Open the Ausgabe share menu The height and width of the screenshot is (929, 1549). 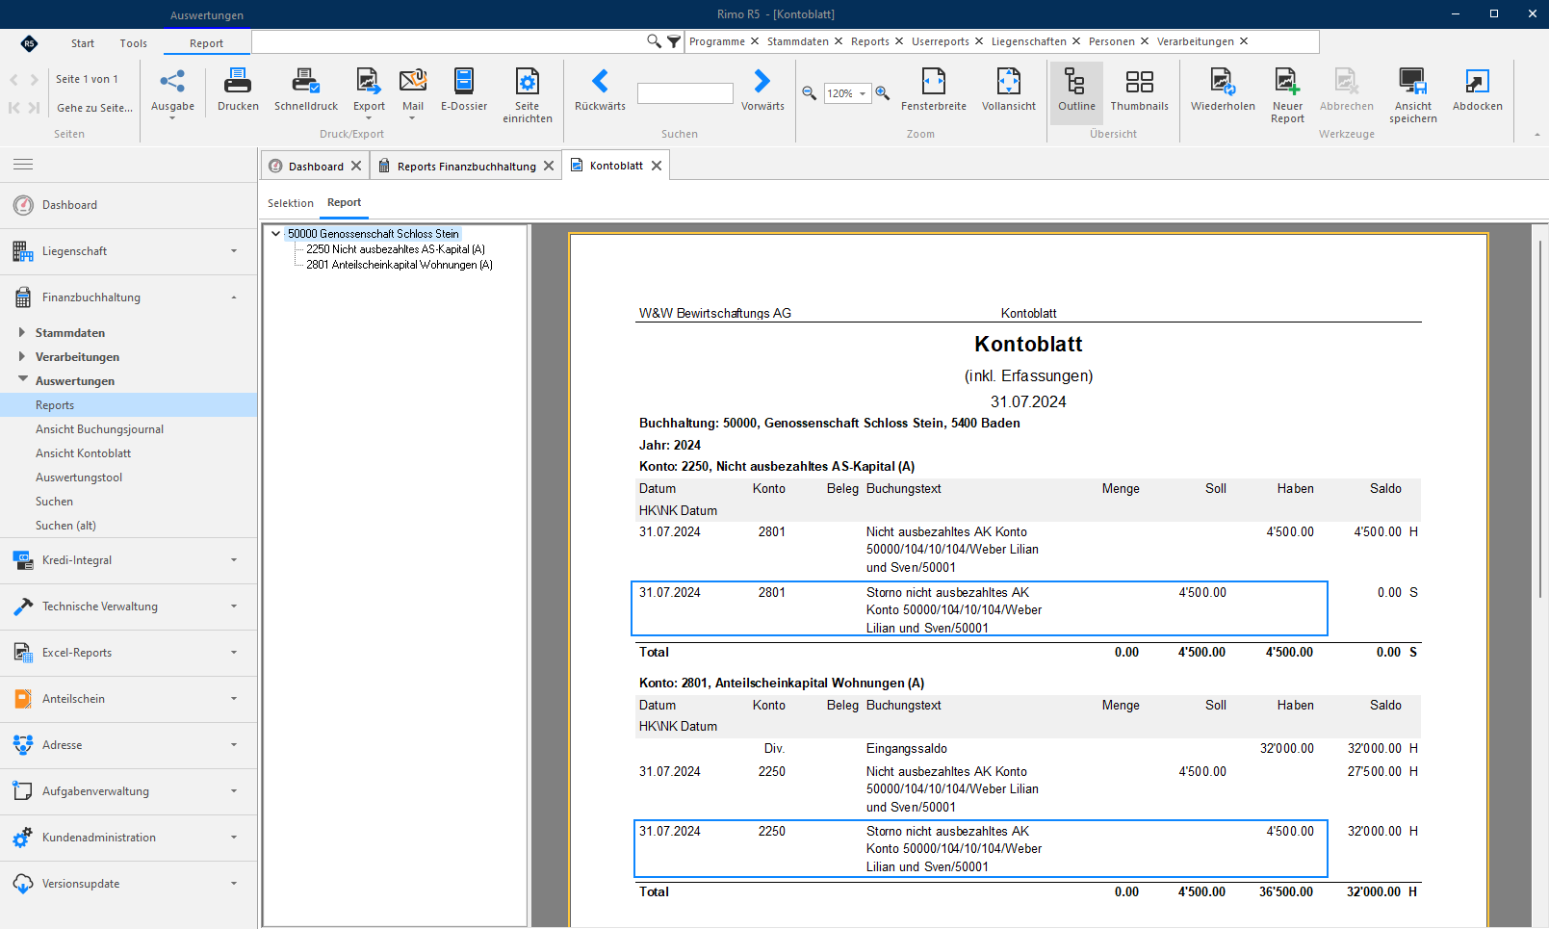(172, 91)
